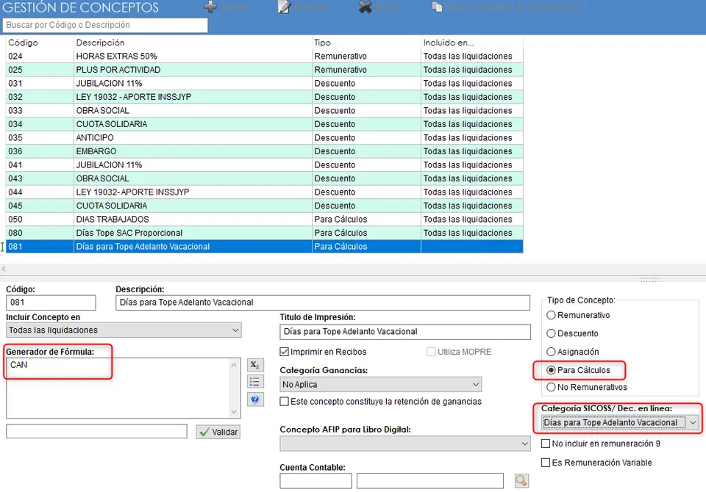Click the Modificar pencil icon
Image resolution: width=706 pixels, height=492 pixels.
pyautogui.click(x=284, y=7)
